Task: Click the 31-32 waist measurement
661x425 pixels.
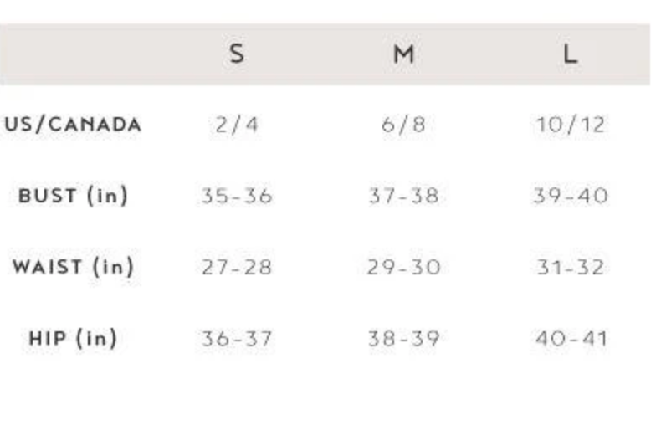Action: pyautogui.click(x=570, y=268)
